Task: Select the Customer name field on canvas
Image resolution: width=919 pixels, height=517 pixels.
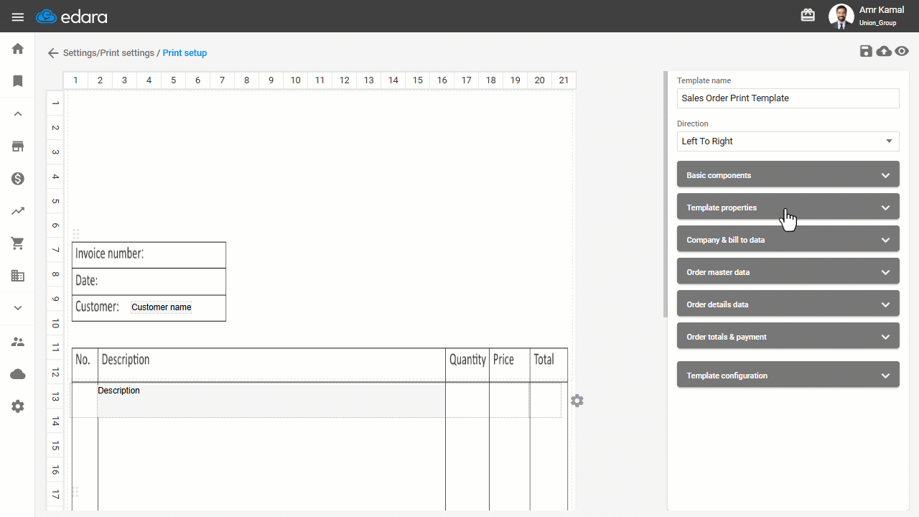Action: [x=162, y=307]
